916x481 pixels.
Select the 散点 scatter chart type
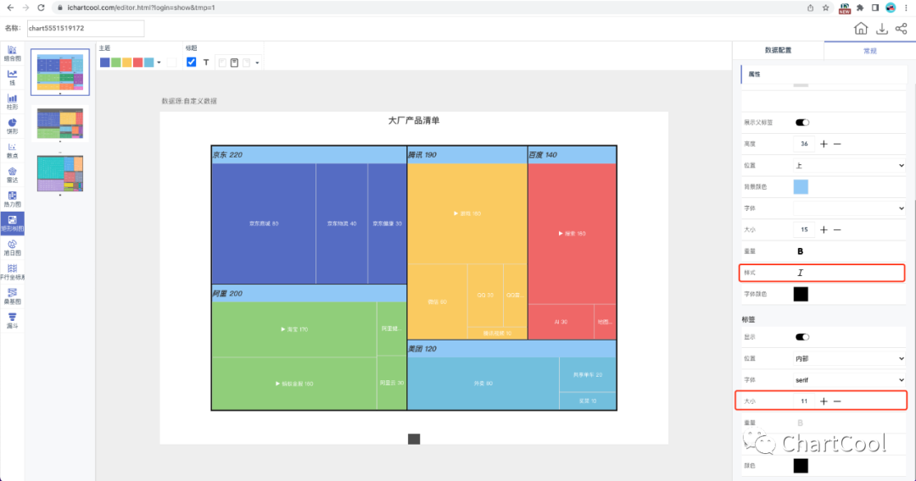click(12, 151)
